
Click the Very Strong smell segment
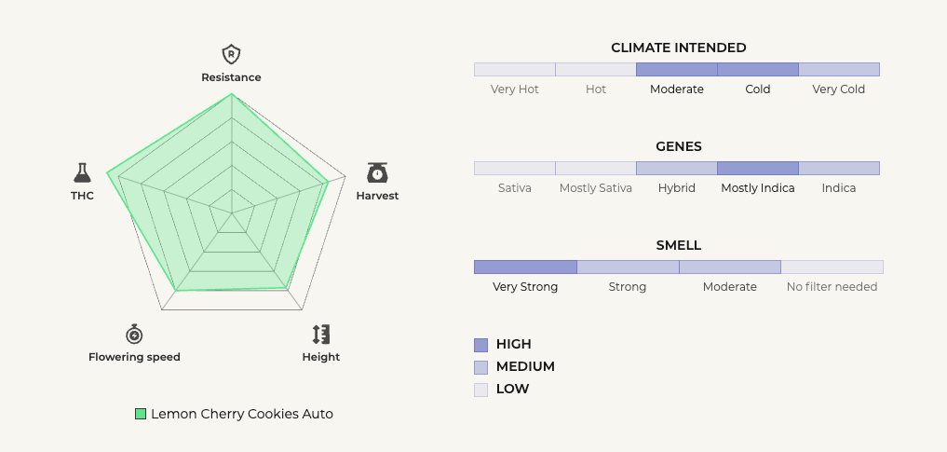pyautogui.click(x=525, y=267)
